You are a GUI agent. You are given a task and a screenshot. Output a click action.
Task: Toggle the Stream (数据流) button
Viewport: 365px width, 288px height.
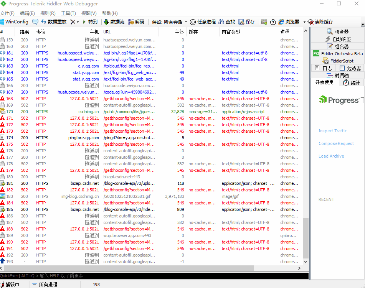click(114, 22)
